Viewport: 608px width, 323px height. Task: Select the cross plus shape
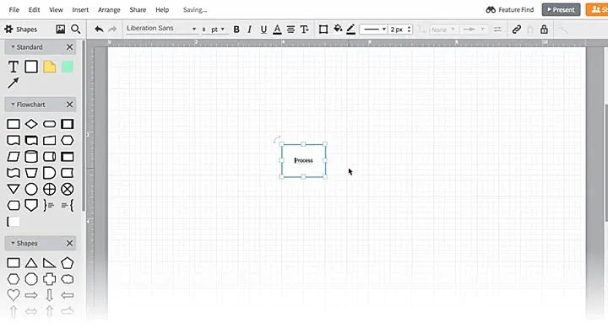[x=49, y=279]
